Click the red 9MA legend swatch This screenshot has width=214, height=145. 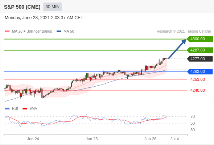click(x=25, y=109)
